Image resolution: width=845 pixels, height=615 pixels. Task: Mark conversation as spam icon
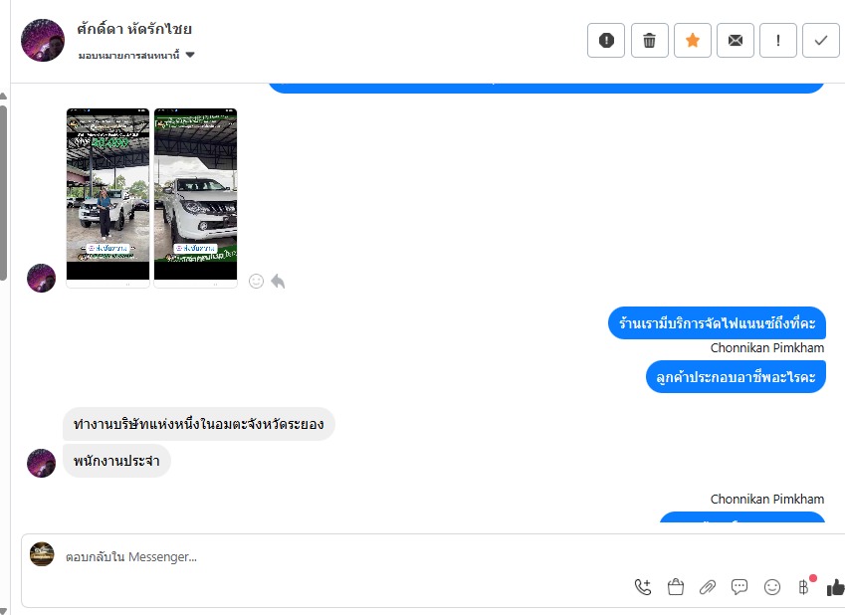coord(606,40)
